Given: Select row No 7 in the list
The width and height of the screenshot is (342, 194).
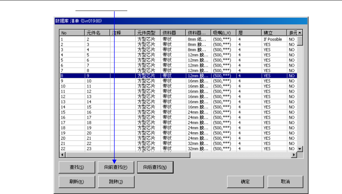Looking at the screenshot, I should [x=178, y=71].
